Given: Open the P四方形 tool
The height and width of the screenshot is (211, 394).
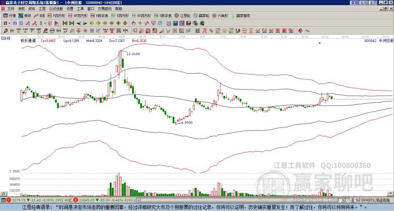Looking at the screenshot, I should point(57,15).
